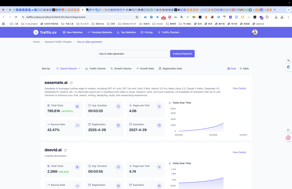Viewport: 292px width, 189px height.
Task: Click the user avatar in header
Action: pos(255,32)
